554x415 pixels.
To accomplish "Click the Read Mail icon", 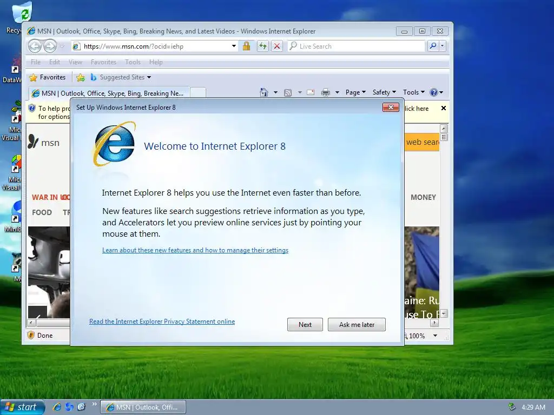I will click(x=311, y=92).
